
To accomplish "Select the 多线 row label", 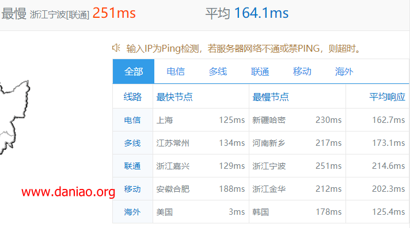I will pyautogui.click(x=132, y=143).
